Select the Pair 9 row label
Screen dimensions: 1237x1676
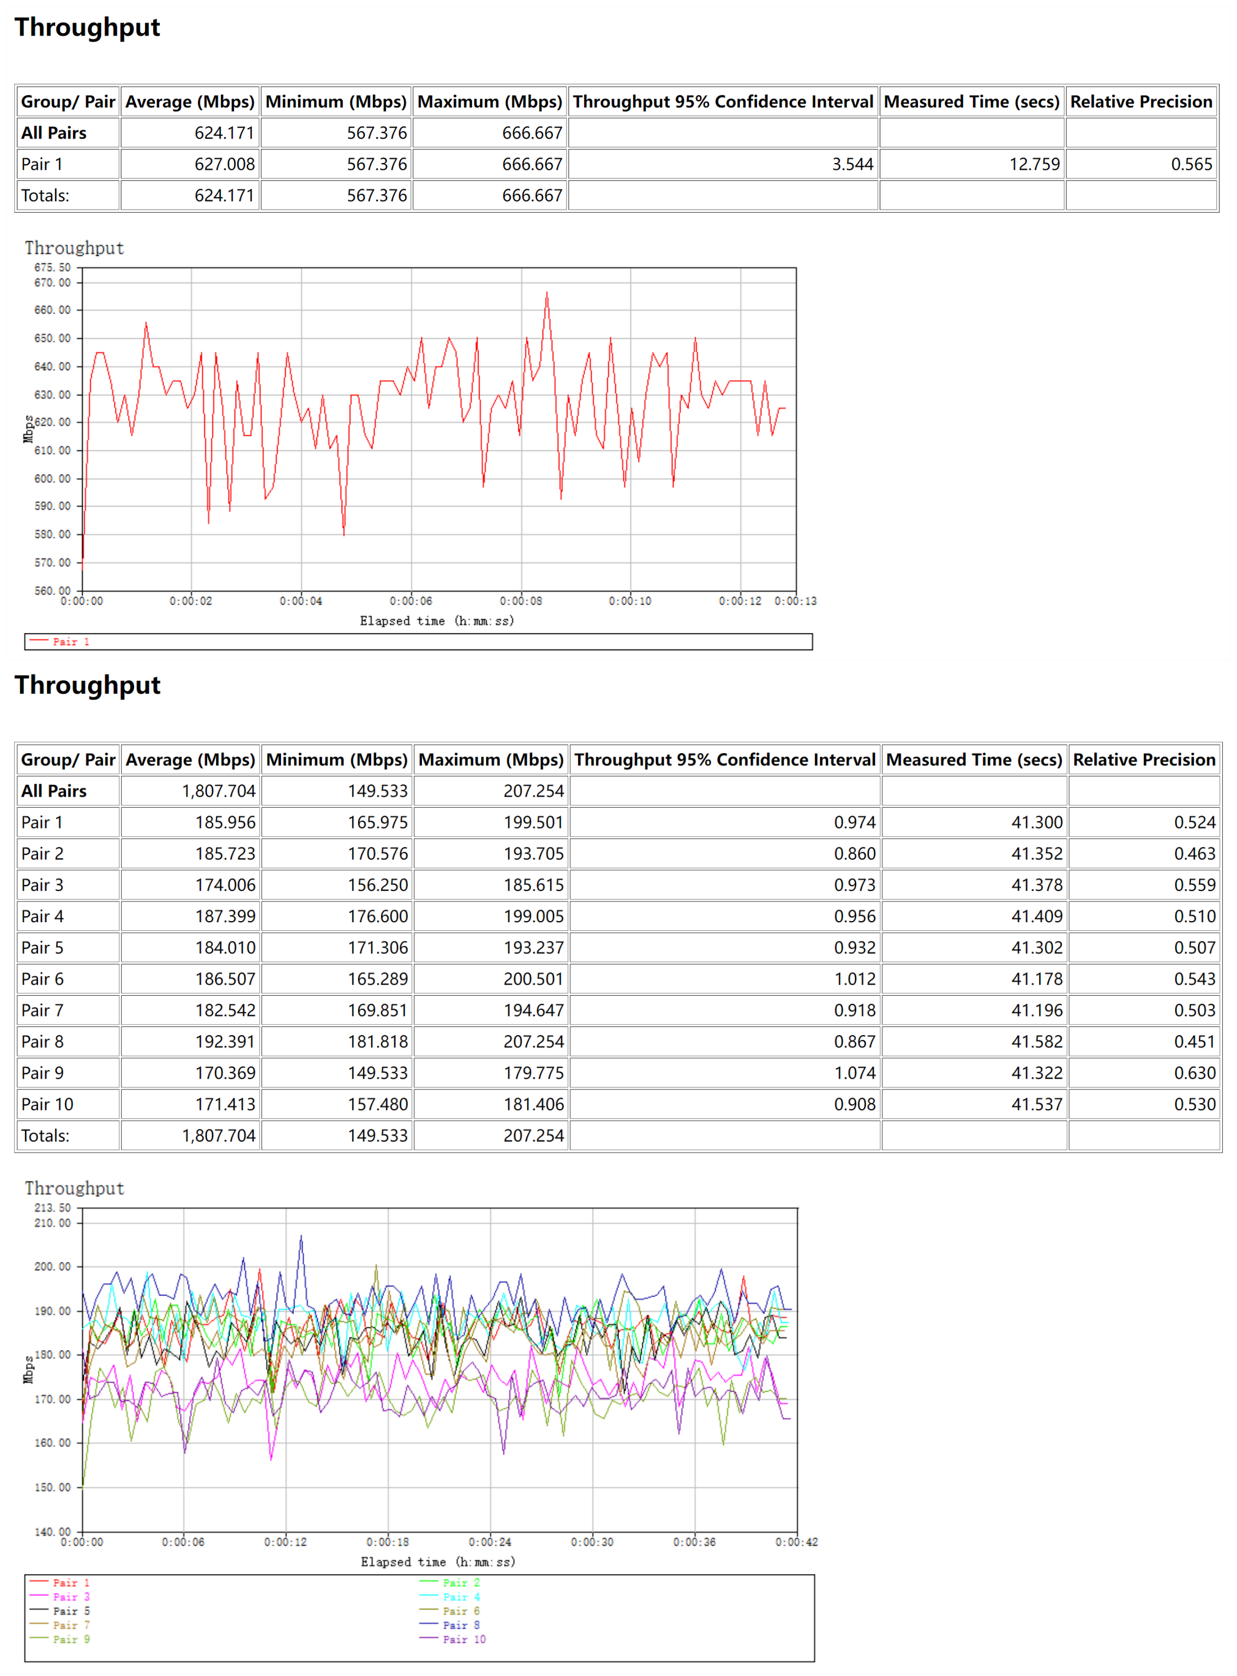point(43,1073)
